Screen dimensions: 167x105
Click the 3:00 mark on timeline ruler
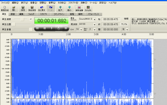pyautogui.click(x=96, y=34)
